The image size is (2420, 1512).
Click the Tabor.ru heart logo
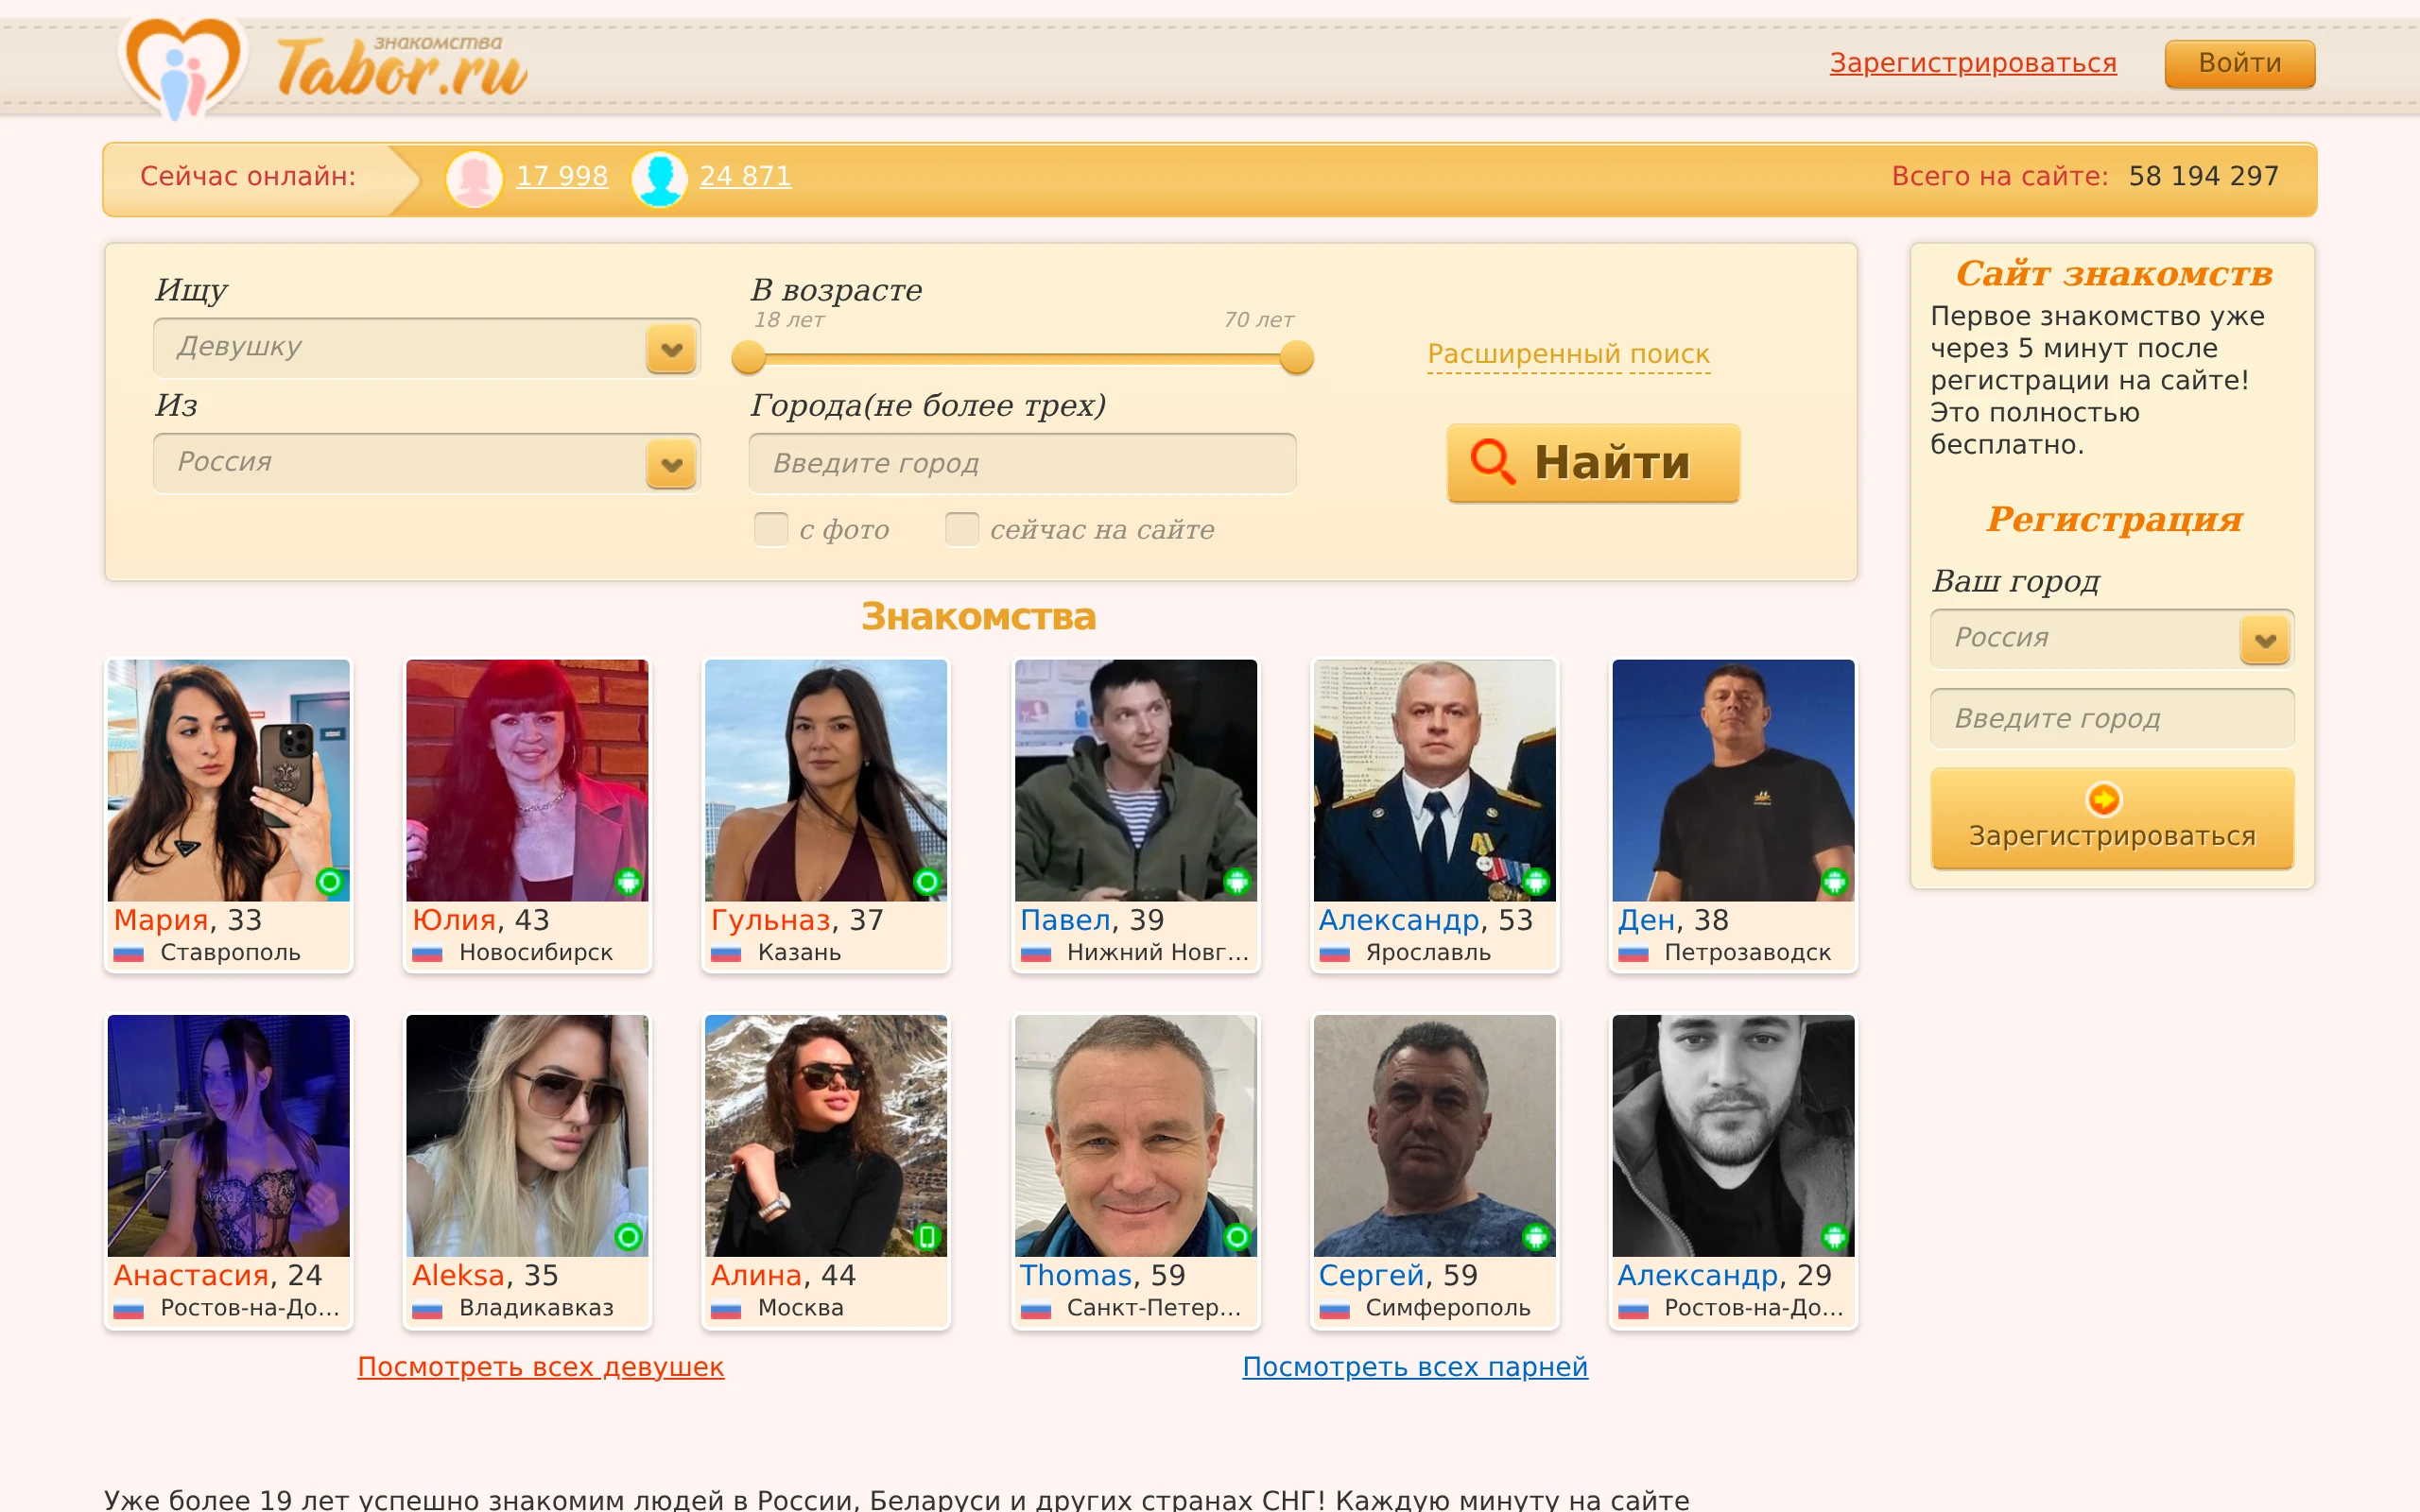[183, 68]
